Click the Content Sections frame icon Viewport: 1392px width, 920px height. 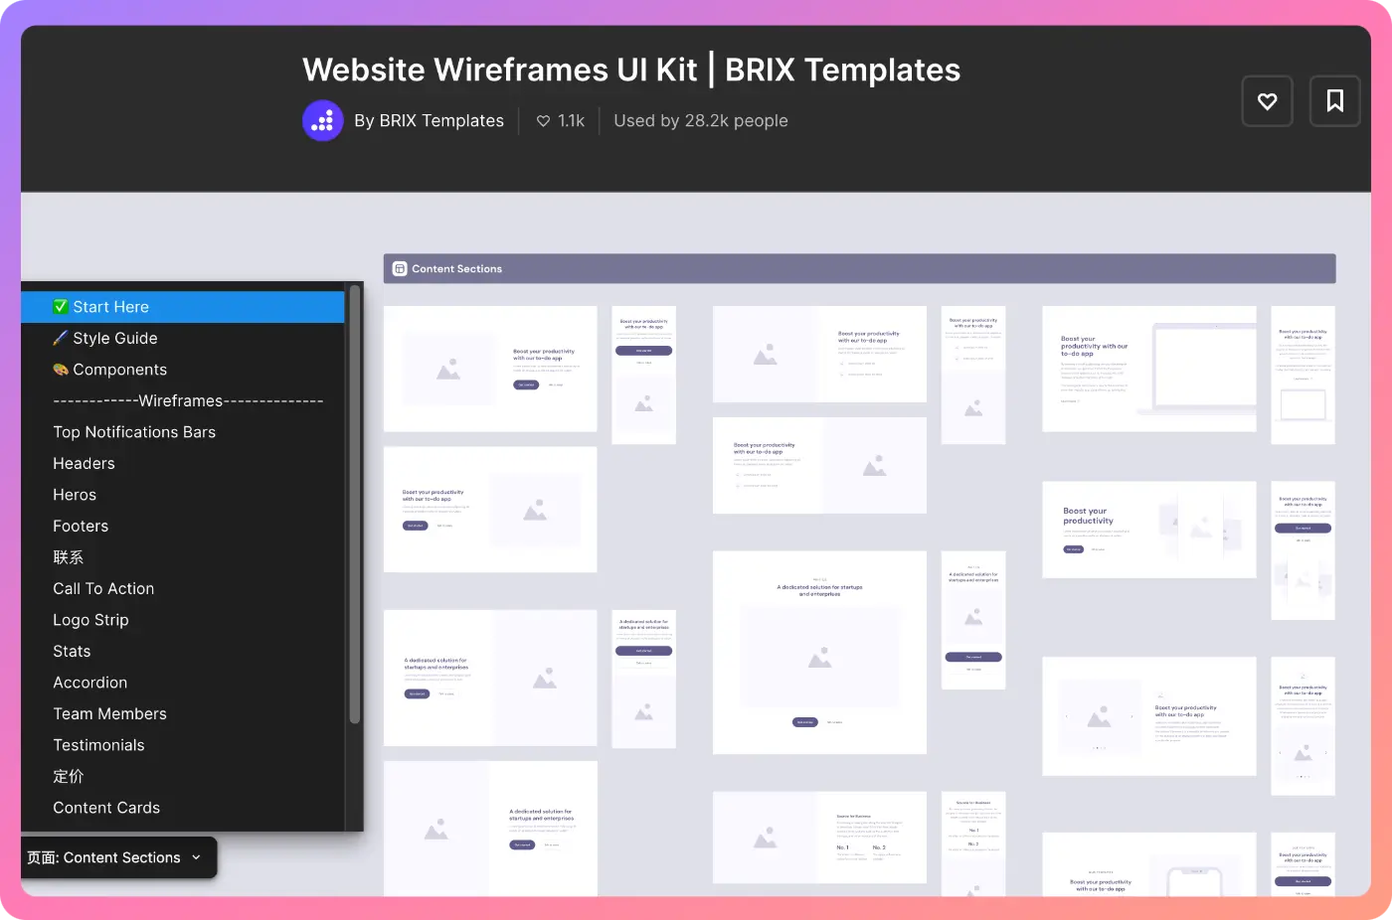tap(400, 269)
